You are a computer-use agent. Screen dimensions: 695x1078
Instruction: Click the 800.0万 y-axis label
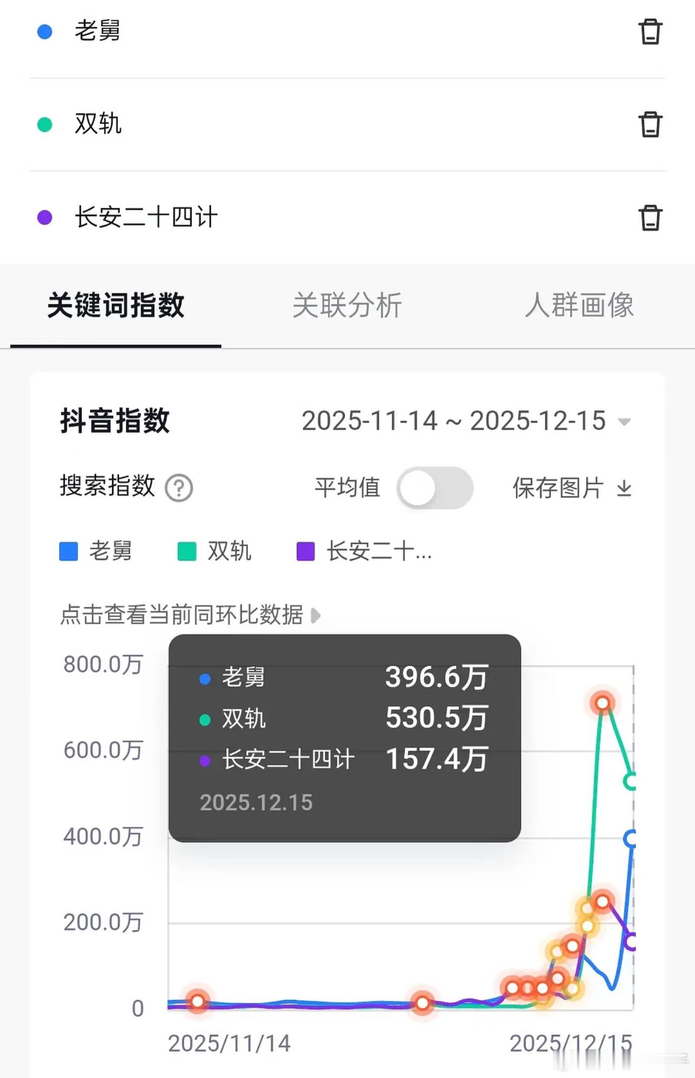(x=103, y=664)
